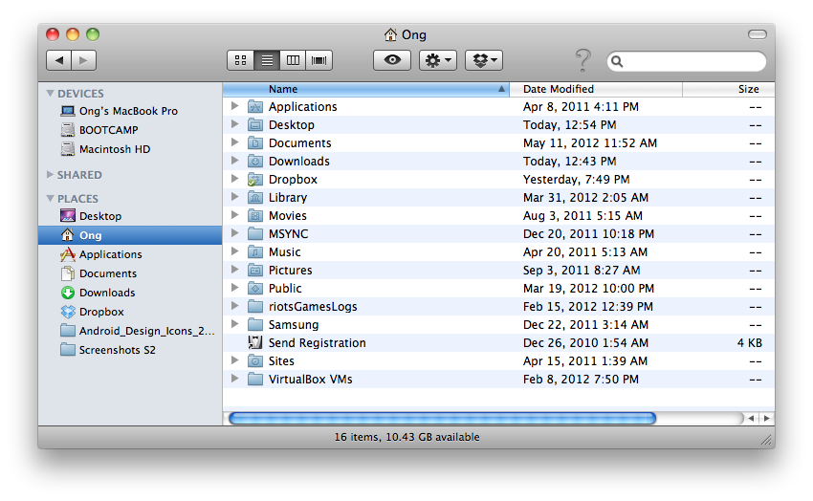813x501 pixels.
Task: Click the home icon in title bar
Action: [390, 34]
